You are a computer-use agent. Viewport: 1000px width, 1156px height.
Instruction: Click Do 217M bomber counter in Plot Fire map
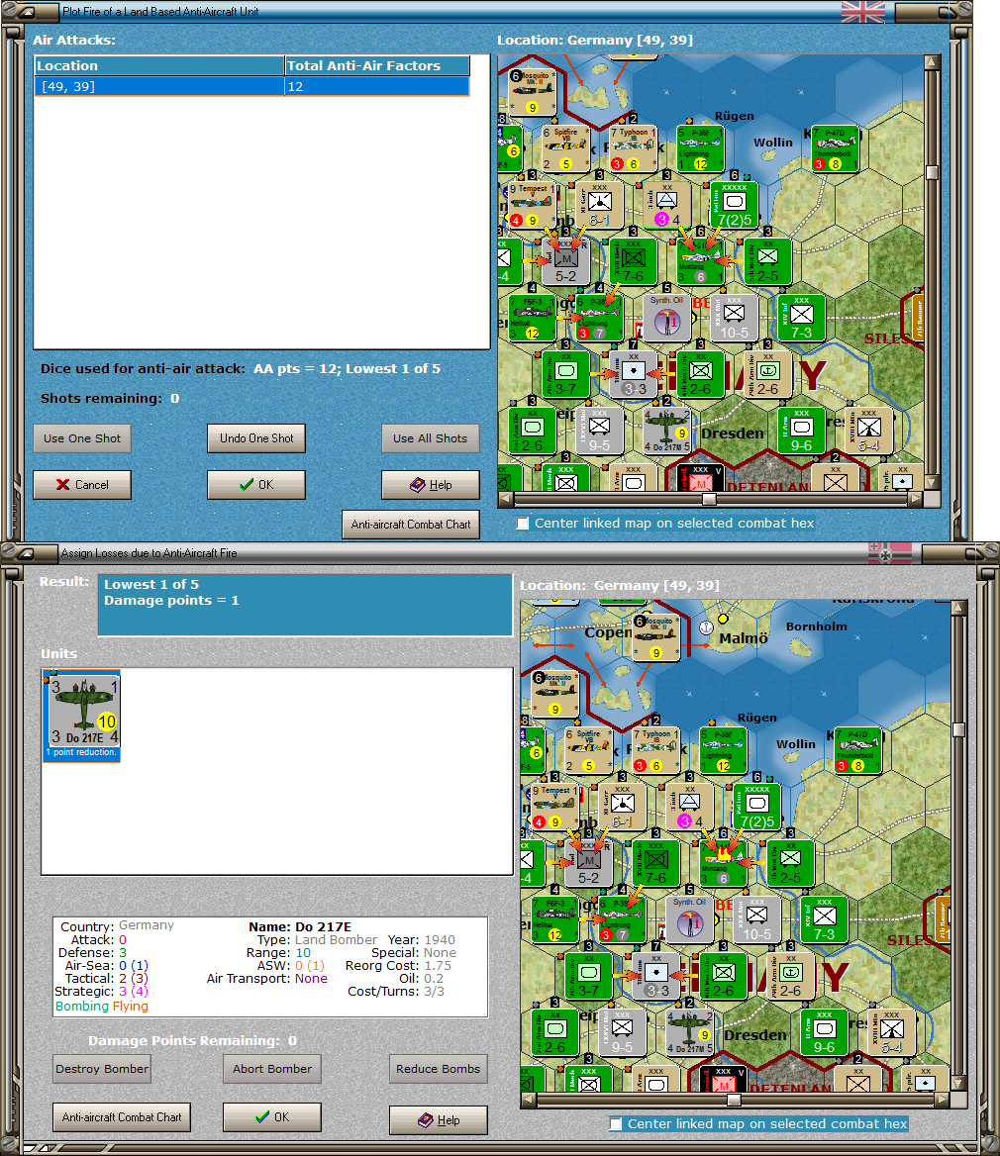click(x=666, y=431)
